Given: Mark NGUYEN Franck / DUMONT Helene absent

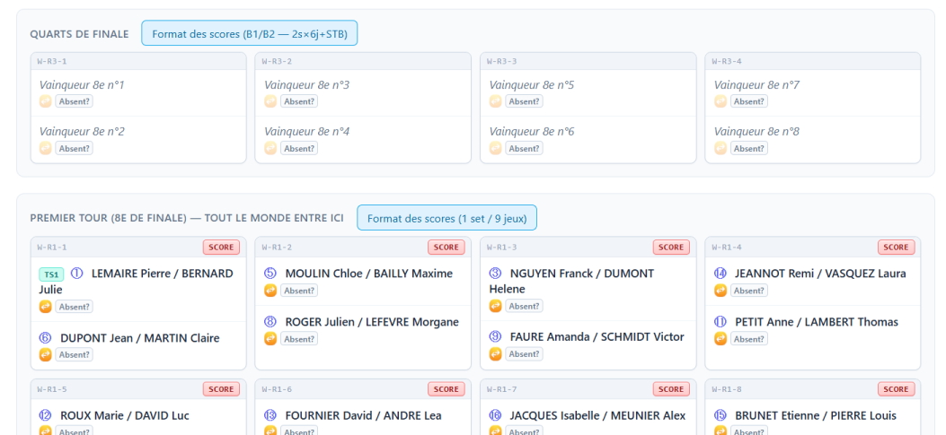Looking at the screenshot, I should click(525, 306).
